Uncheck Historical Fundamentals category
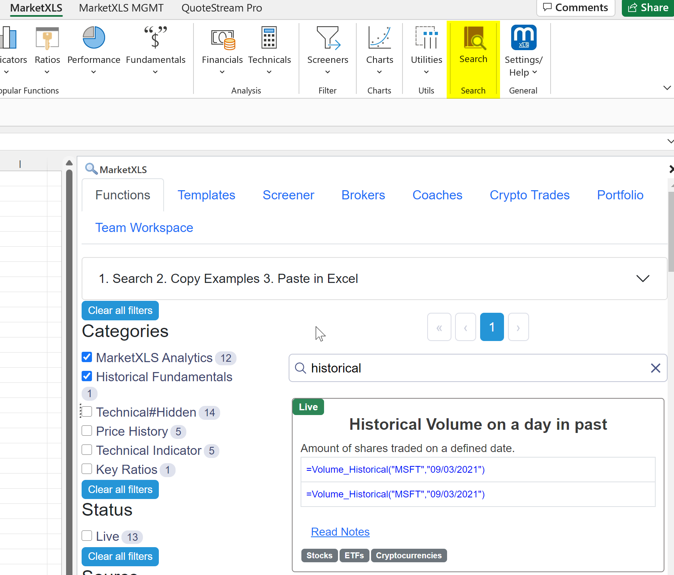674x575 pixels. [x=87, y=376]
